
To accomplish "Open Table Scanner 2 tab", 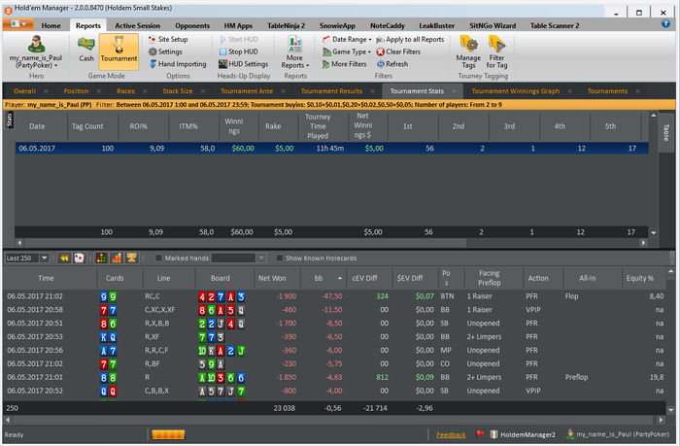I will point(555,25).
